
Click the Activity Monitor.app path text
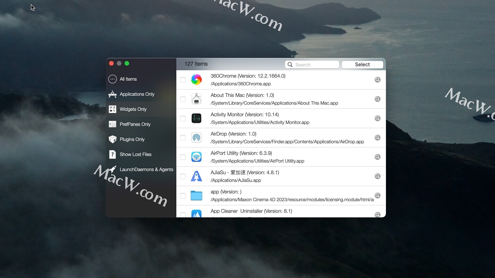260,122
